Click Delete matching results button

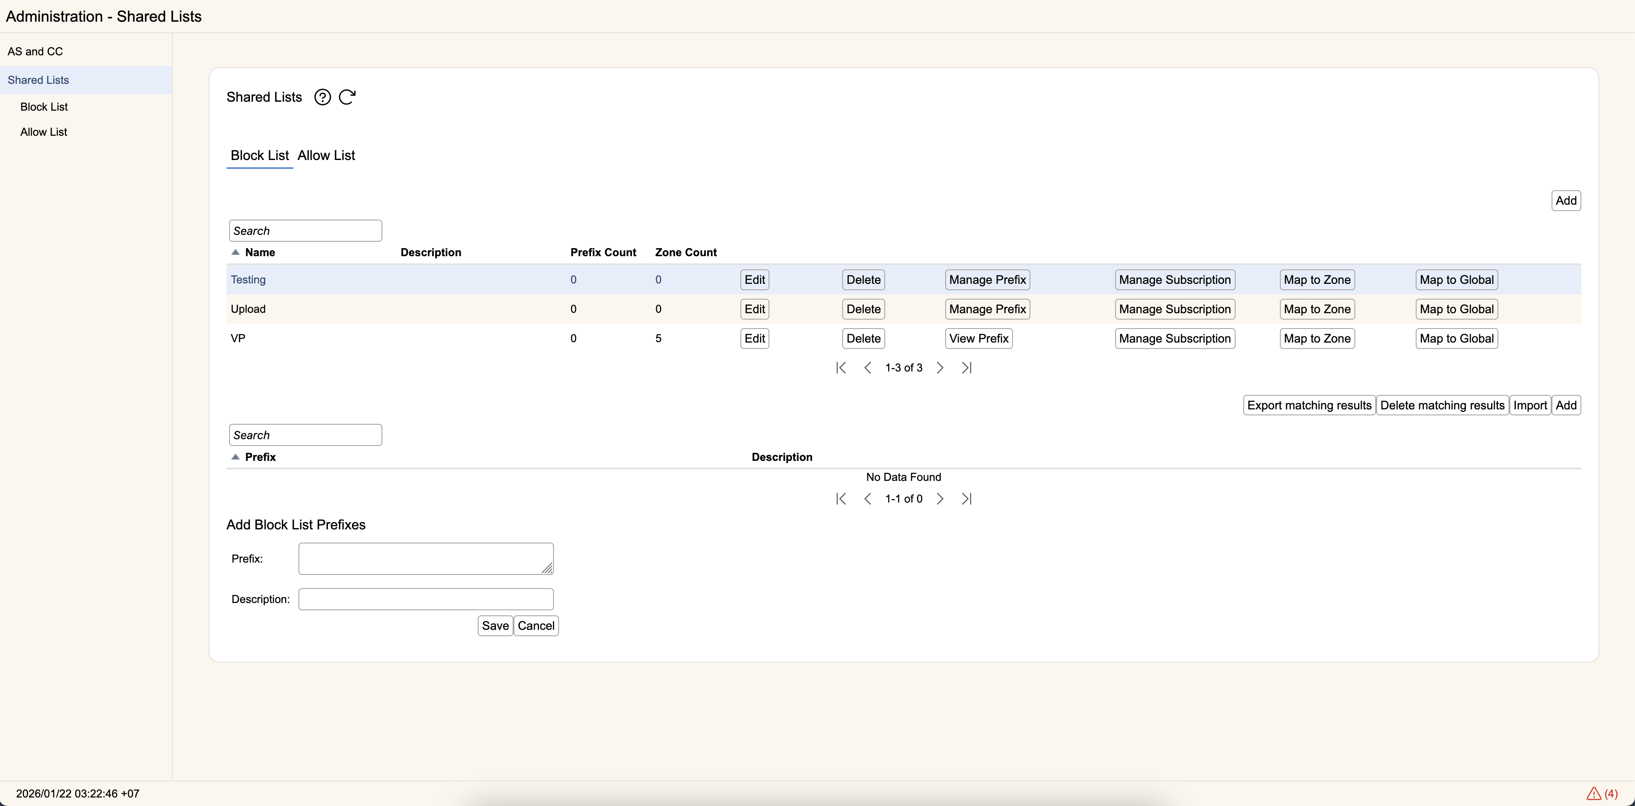(1442, 405)
